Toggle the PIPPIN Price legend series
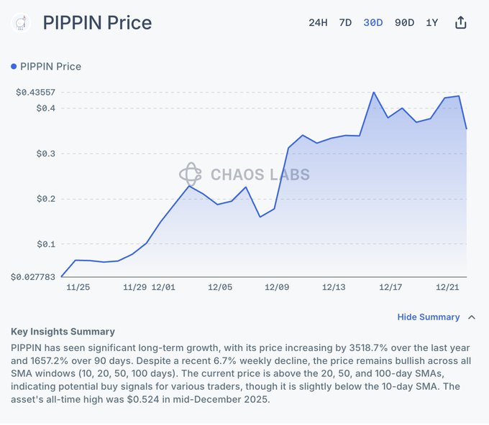This screenshot has height=425, width=489. coord(50,66)
